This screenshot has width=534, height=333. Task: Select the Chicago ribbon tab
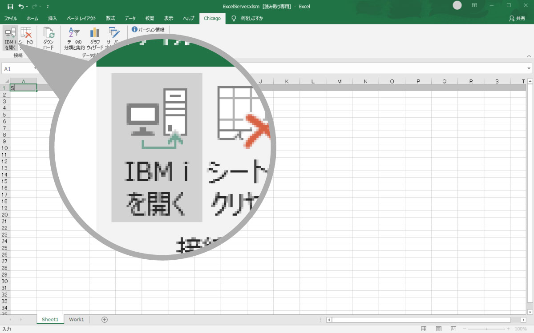212,18
